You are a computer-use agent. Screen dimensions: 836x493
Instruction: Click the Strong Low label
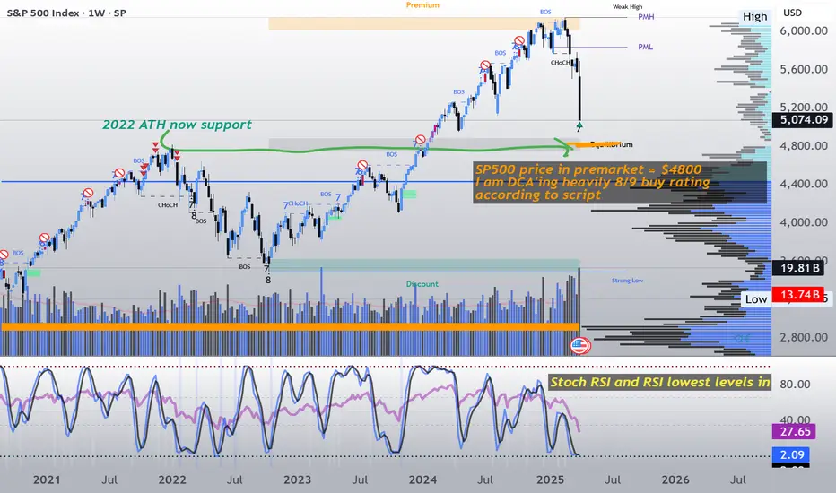click(627, 281)
